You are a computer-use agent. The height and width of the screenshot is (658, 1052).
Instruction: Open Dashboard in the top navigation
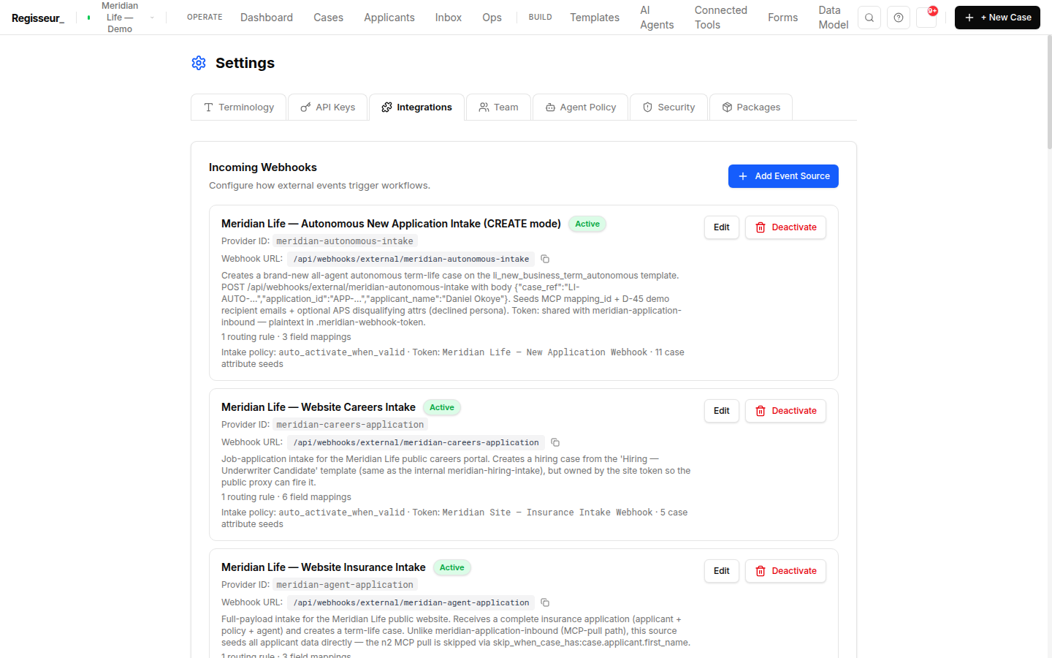click(x=267, y=18)
